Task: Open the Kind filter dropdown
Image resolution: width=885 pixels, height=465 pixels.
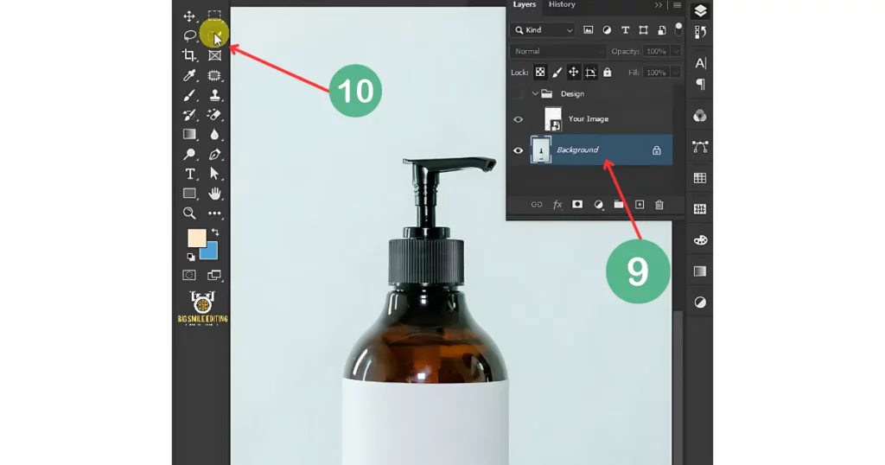Action: point(543,30)
